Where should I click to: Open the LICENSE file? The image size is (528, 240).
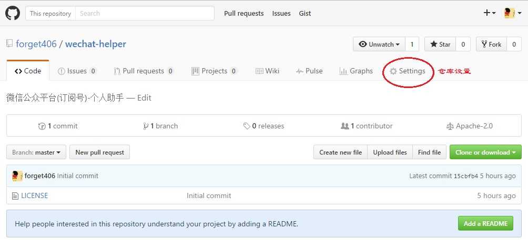coord(34,195)
